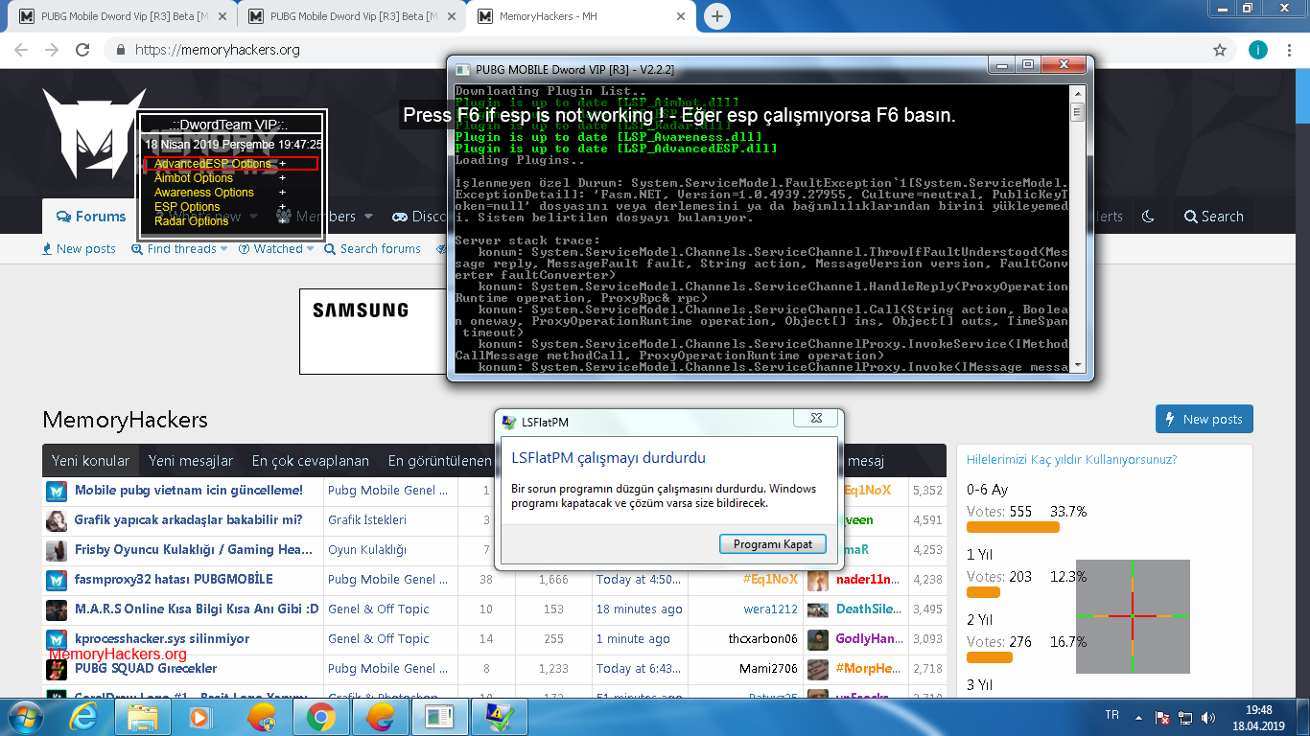Image resolution: width=1310 pixels, height=736 pixels.
Task: Click GodlyHan user avatar
Action: coord(818,639)
